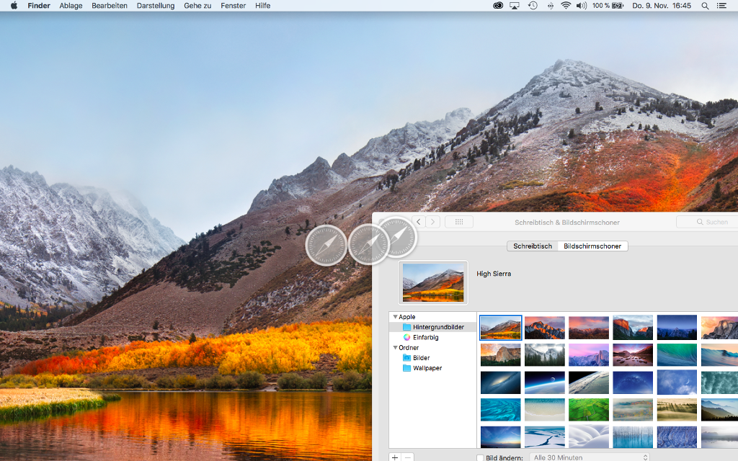
Task: Choose the sandy beach shoreline wallpaper
Action: (x=545, y=410)
